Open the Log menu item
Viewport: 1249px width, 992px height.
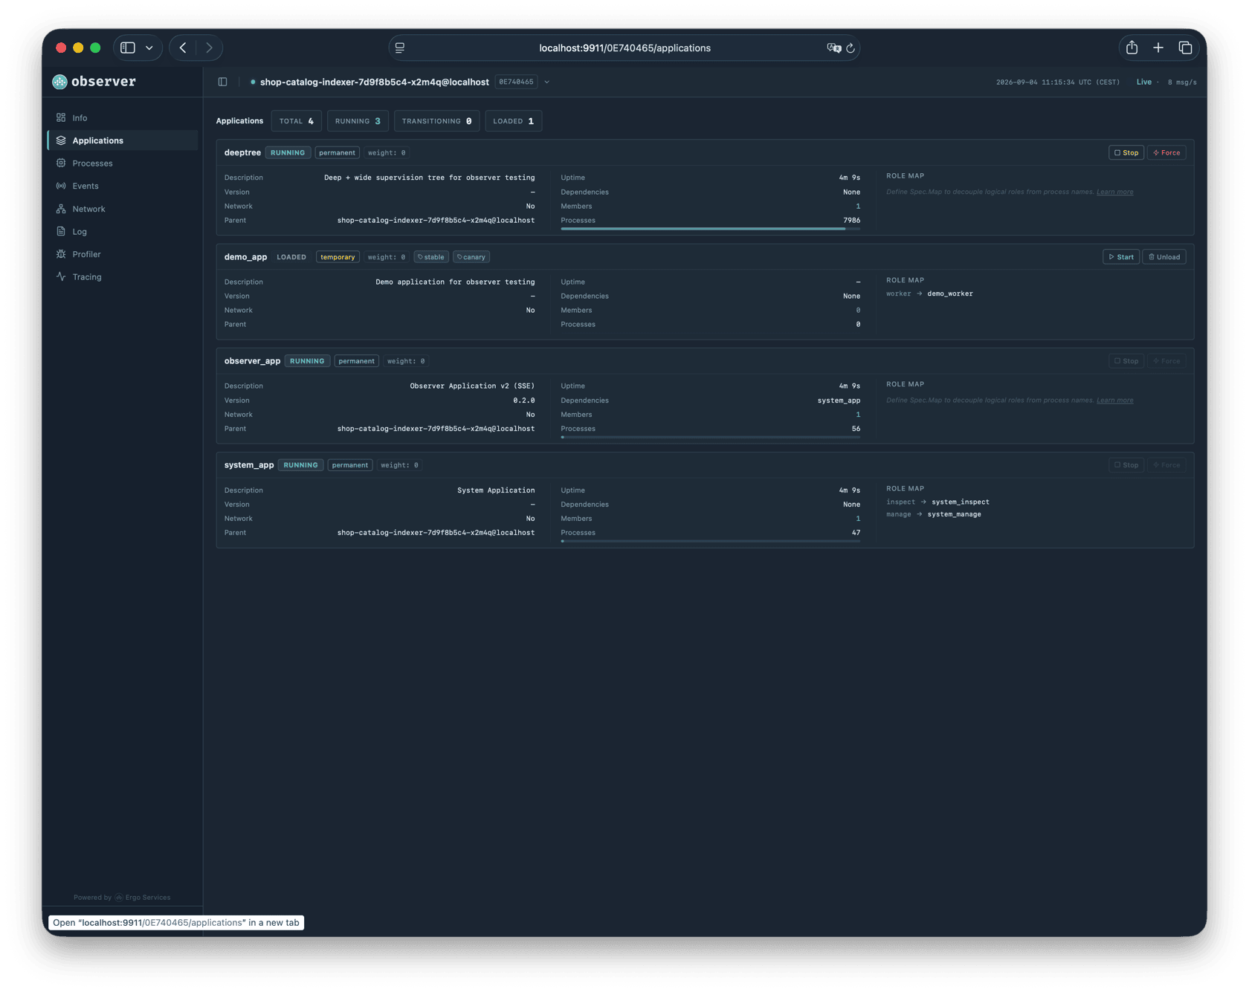(x=123, y=231)
